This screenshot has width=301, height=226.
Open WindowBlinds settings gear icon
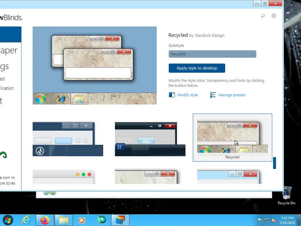[274, 16]
